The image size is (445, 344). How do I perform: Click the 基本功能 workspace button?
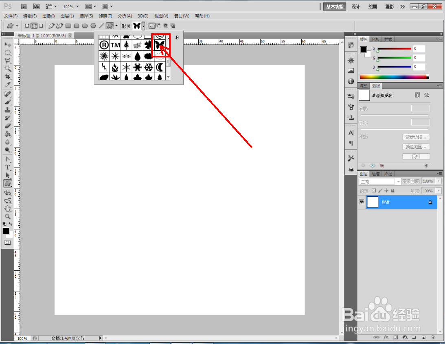pos(335,7)
